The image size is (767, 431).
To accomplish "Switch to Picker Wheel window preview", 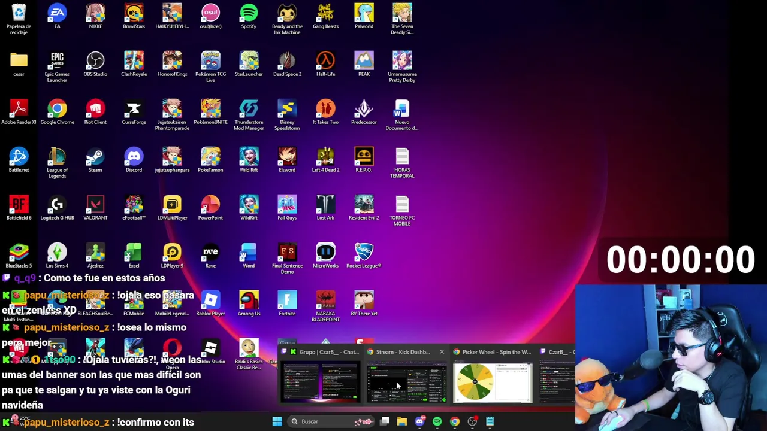I will (493, 375).
